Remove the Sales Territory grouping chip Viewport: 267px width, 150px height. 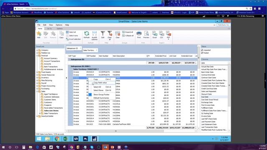coord(96,50)
